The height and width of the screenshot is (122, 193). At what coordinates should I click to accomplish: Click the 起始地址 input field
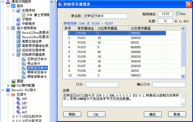point(165,14)
